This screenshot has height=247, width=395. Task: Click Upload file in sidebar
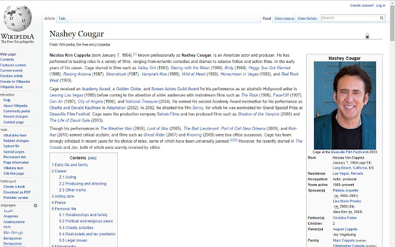coord(11,146)
